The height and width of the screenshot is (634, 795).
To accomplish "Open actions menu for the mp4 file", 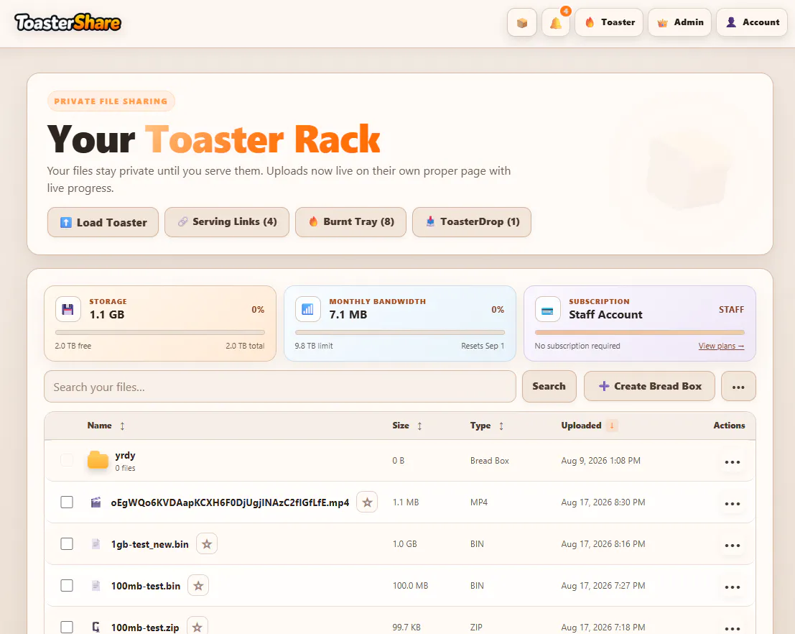I will (732, 504).
